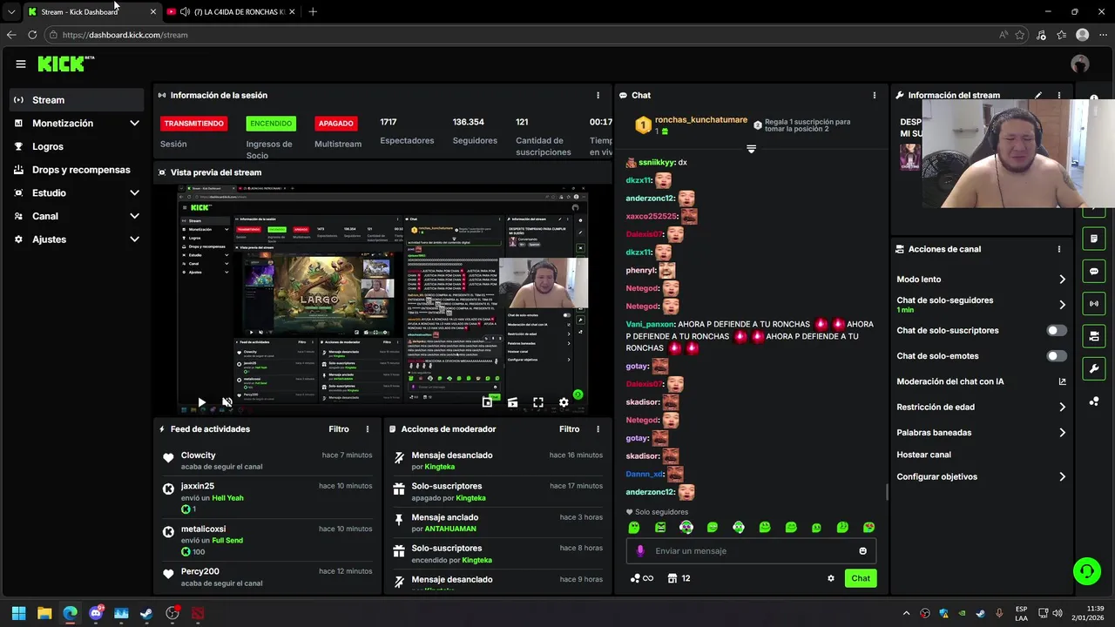This screenshot has height=627, width=1115.
Task: Click the wrench widget in right rail
Action: pyautogui.click(x=1094, y=368)
